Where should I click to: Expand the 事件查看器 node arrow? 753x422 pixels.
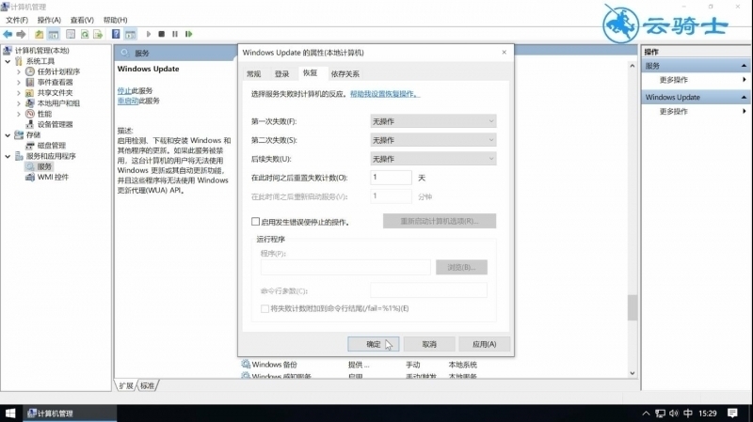coord(19,82)
